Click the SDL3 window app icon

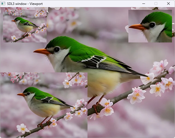point(3,4)
